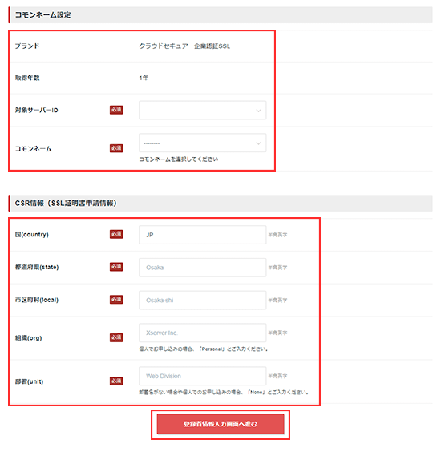Click 必須 badge next to コモンネーム
441x452 pixels.
(116, 148)
